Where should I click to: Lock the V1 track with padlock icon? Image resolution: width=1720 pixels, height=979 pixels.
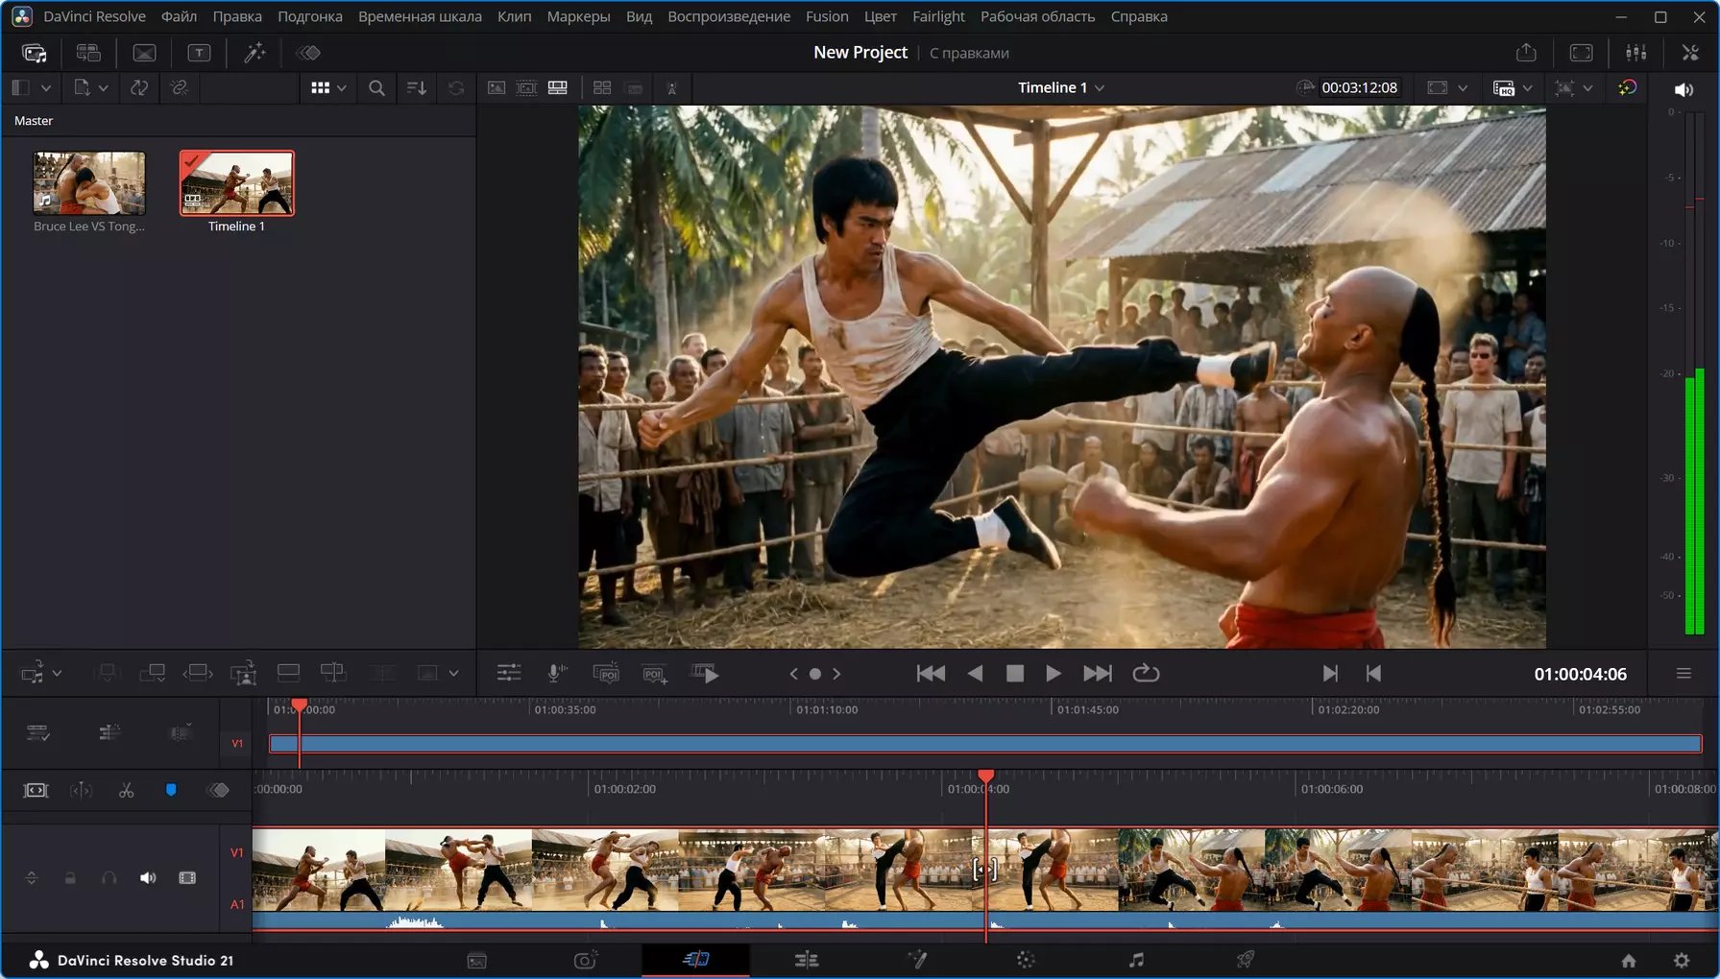click(70, 878)
